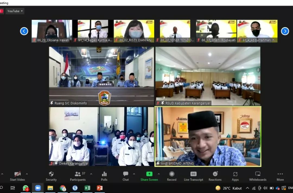Open the Whiteboards tool
Image resolution: width=293 pixels, height=193 pixels.
point(258,174)
